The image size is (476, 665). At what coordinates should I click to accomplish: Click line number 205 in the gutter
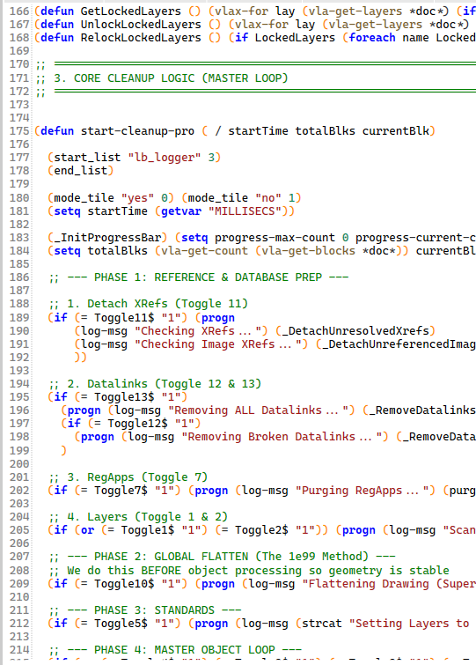pos(19,530)
